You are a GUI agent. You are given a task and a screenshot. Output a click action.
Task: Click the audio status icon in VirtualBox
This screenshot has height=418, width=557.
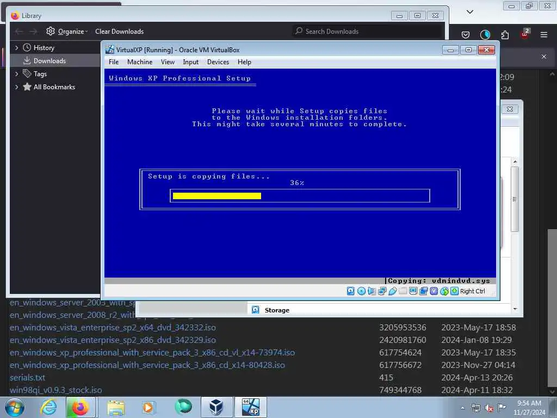(372, 291)
